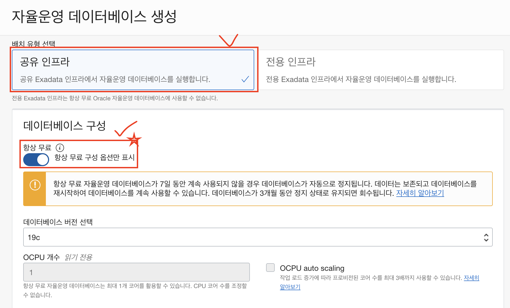Image resolution: width=510 pixels, height=308 pixels.
Task: Click the red star annotation mark
Action: click(134, 139)
